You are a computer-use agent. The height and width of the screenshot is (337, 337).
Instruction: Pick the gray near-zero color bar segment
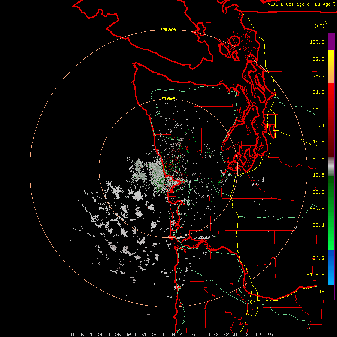pyautogui.click(x=331, y=167)
